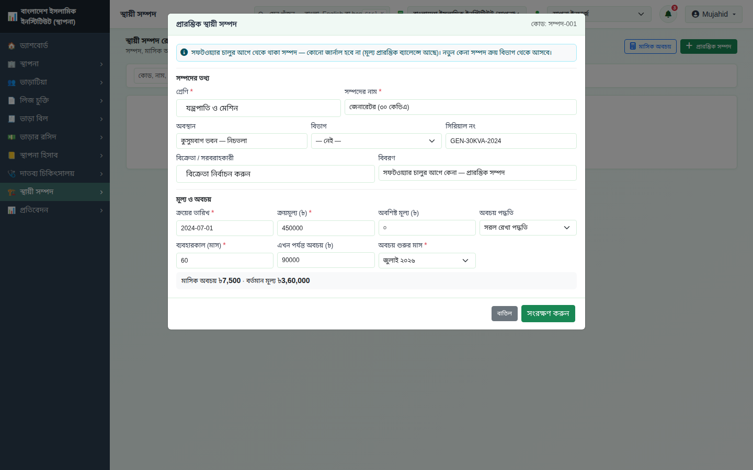This screenshot has height=470, width=753.
Task: Click the বর্তমান মূল্য ৳3,60,000 summary value
Action: (x=278, y=280)
